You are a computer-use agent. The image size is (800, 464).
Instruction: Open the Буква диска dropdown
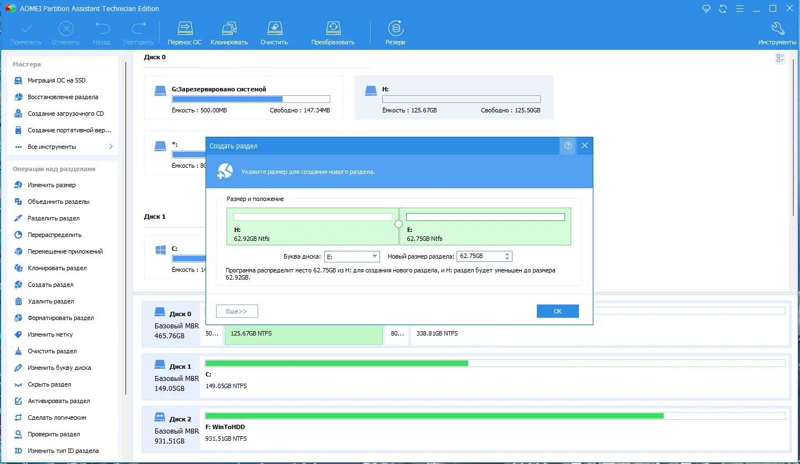[x=352, y=256]
